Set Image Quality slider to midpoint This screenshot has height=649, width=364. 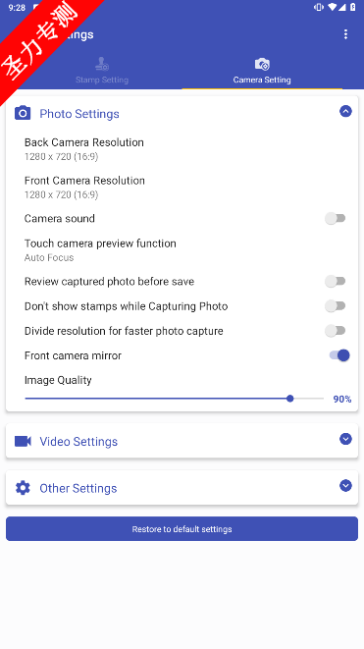pos(174,399)
